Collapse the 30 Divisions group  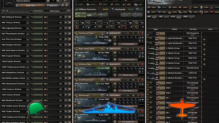tap(69, 11)
